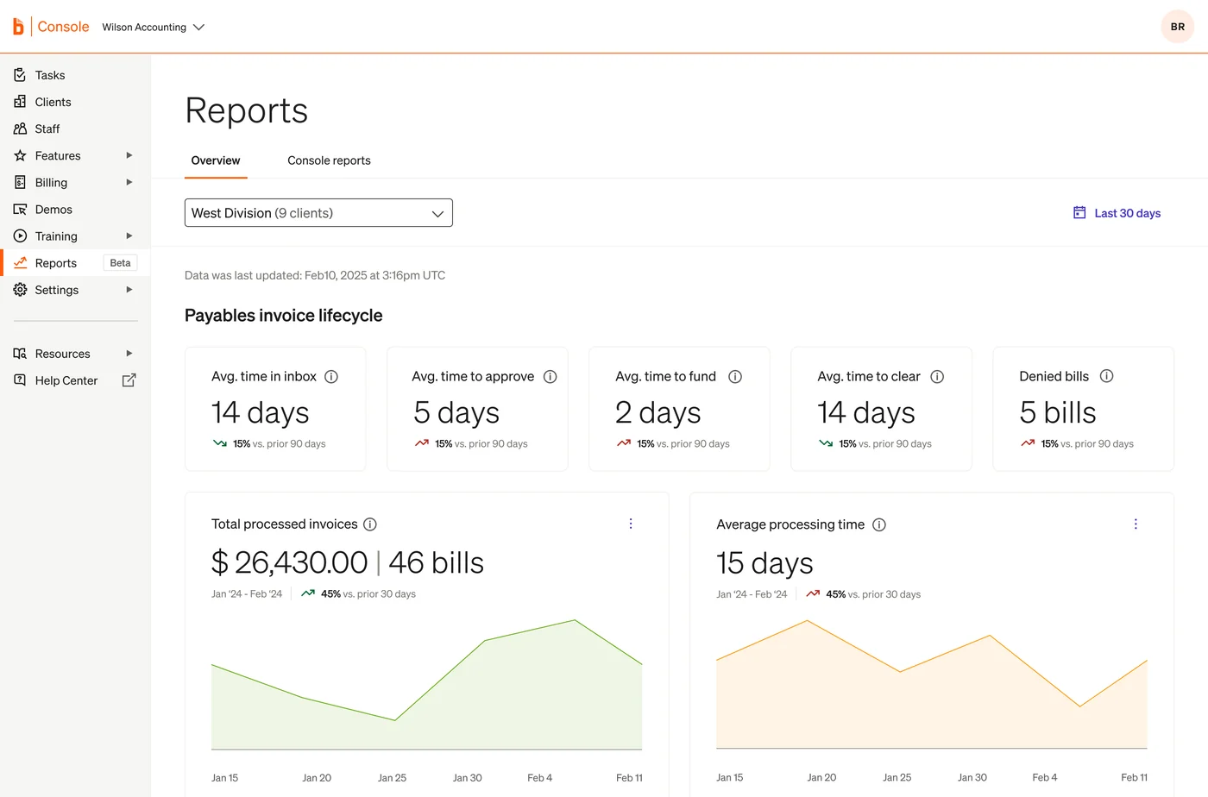Click the Help Center label
This screenshot has height=797, width=1208.
pyautogui.click(x=66, y=380)
